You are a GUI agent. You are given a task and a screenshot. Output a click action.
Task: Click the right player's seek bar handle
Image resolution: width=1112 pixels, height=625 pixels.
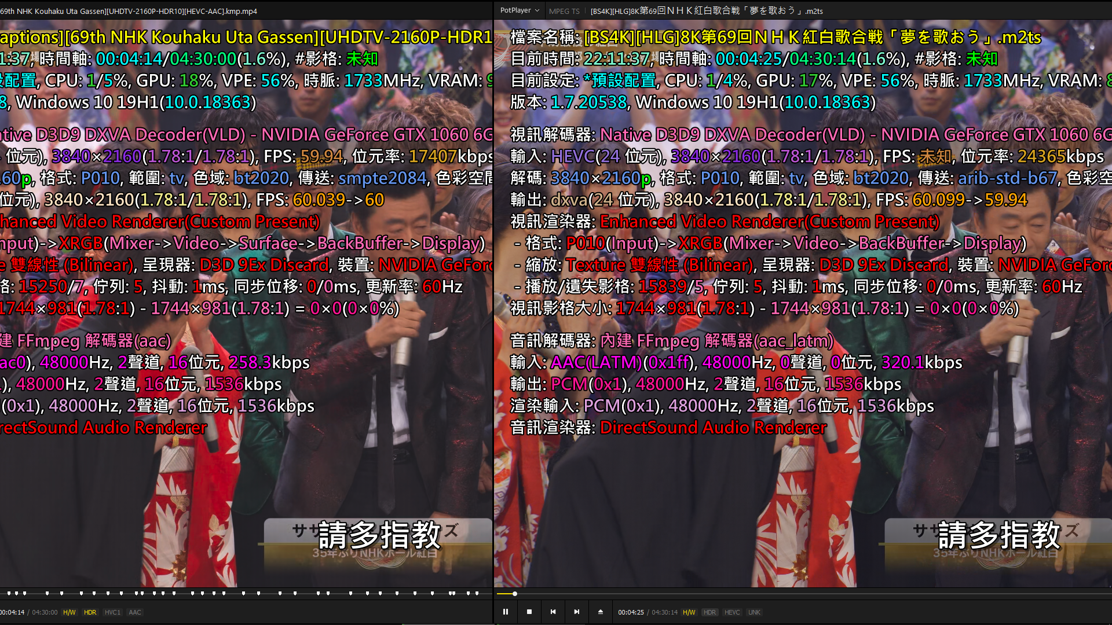(514, 594)
